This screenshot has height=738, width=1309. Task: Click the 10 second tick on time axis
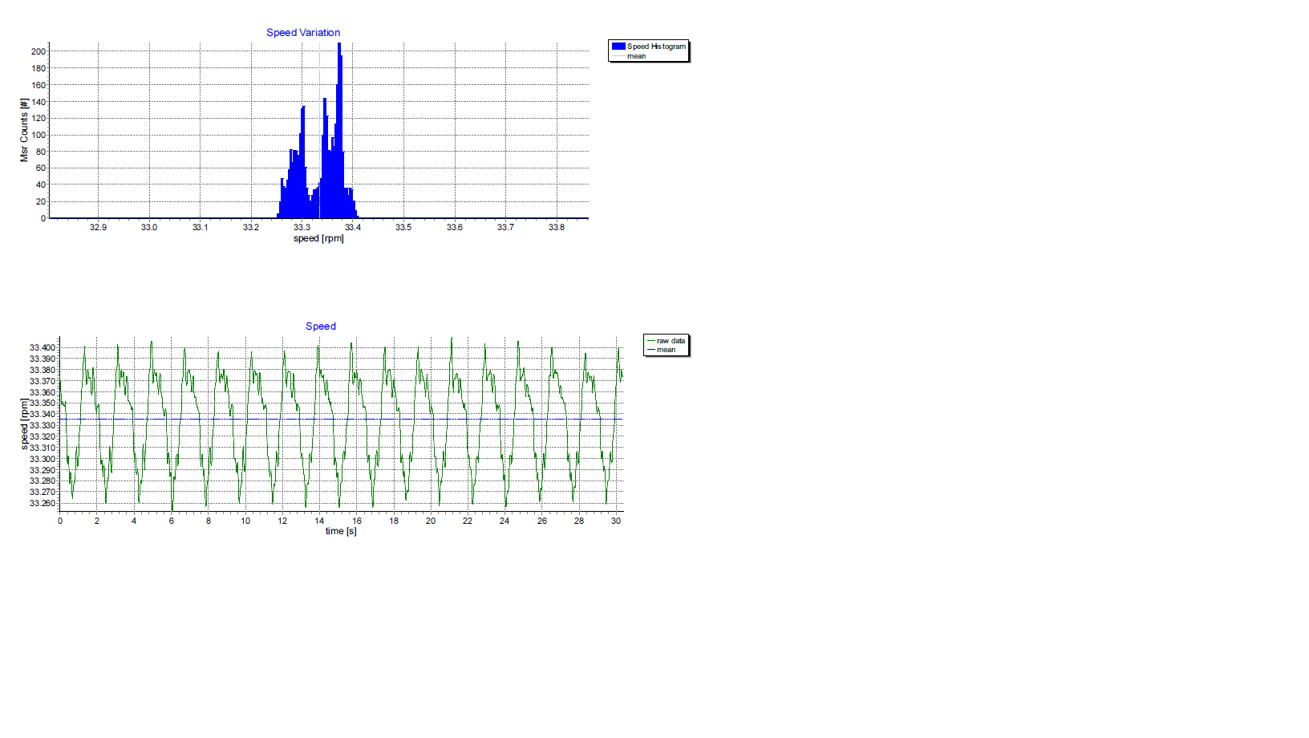[245, 521]
